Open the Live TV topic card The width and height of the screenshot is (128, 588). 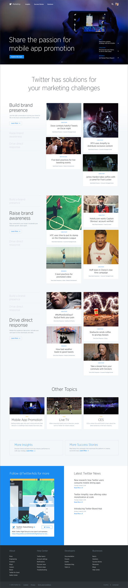pos(64,413)
